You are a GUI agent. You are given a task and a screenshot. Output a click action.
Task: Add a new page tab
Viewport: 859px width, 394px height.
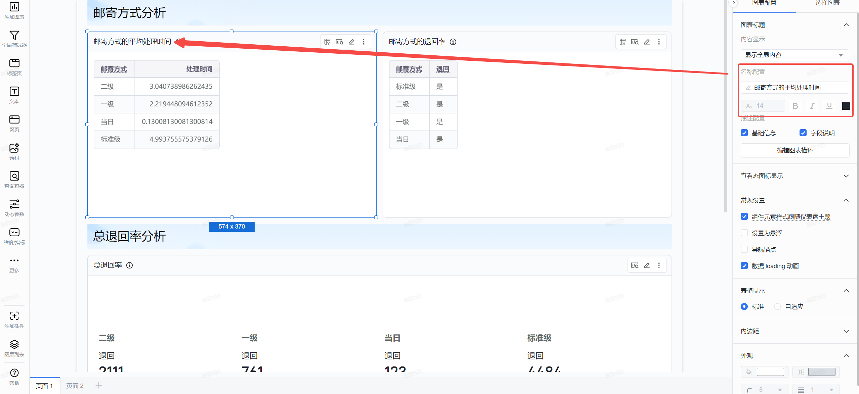click(98, 385)
